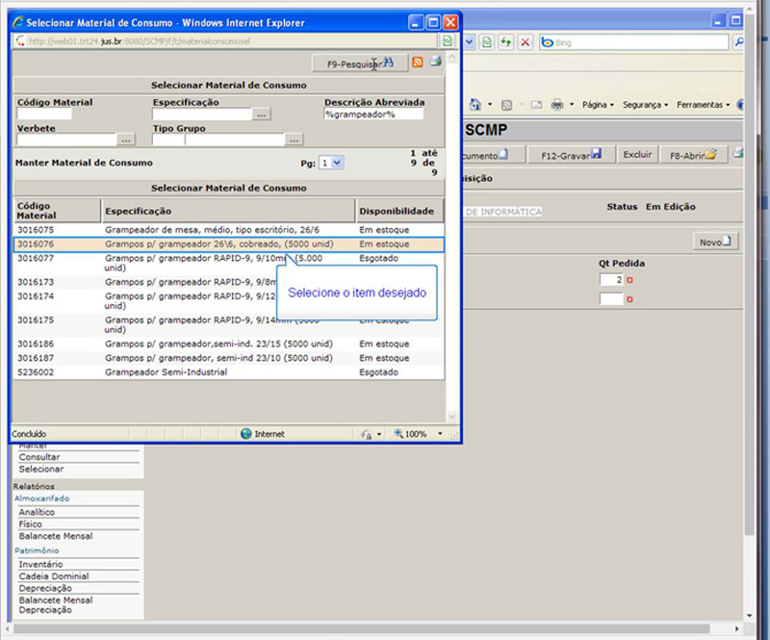Open the Depreciação link
770x640 pixels.
coord(45,588)
